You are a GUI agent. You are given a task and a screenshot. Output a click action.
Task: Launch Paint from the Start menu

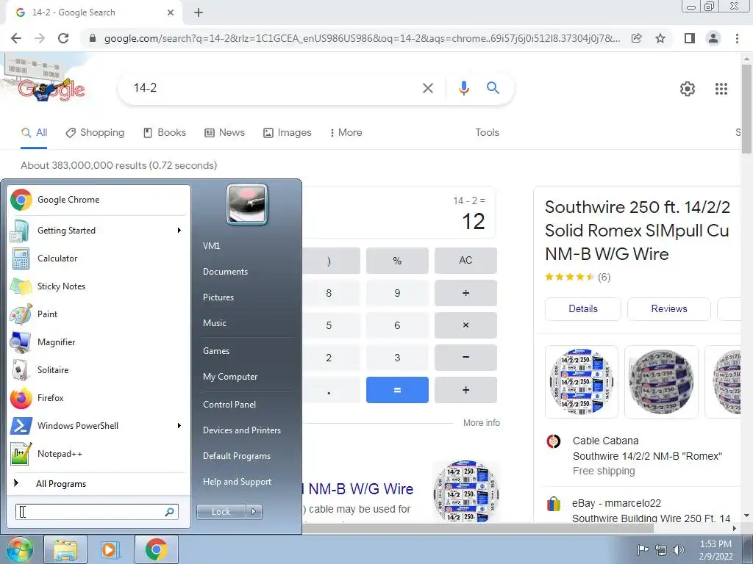[99, 314]
